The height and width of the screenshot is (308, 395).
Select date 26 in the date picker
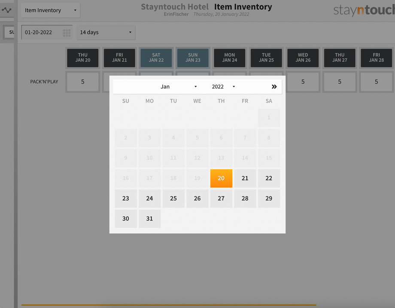[x=197, y=198]
